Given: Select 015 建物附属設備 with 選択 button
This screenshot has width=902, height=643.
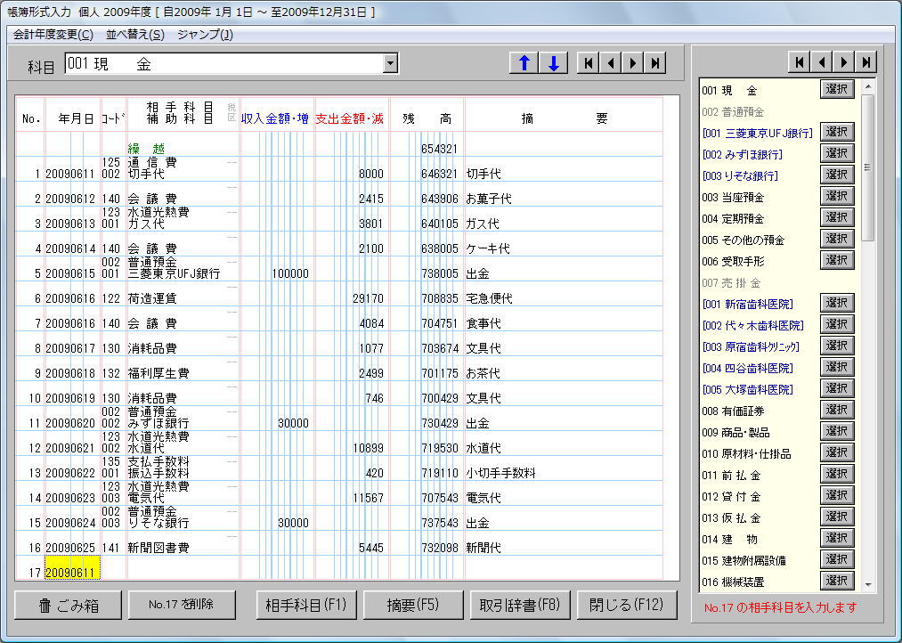Looking at the screenshot, I should [x=837, y=559].
